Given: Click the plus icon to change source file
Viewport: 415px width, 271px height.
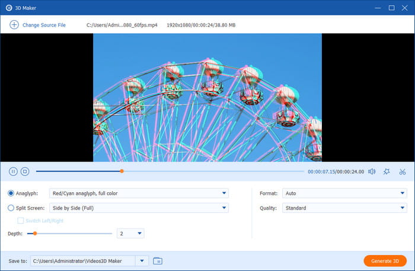Looking at the screenshot, I should click(x=14, y=25).
